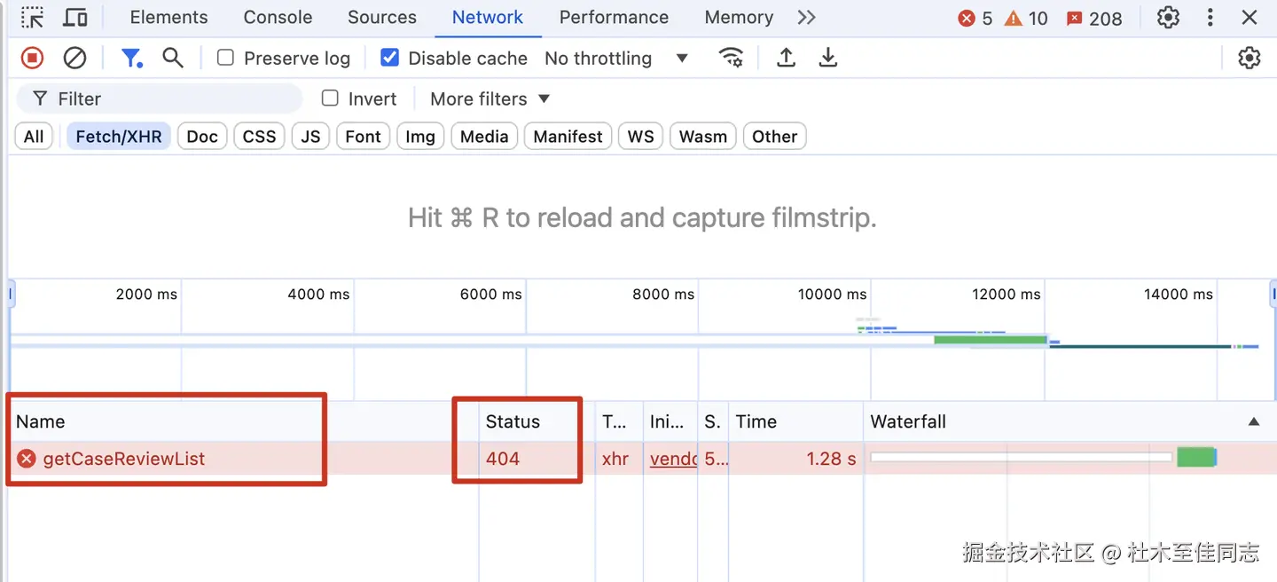Screen dimensions: 1277x582
Task: Toggle device toolbar icon
Action: pyautogui.click(x=76, y=18)
